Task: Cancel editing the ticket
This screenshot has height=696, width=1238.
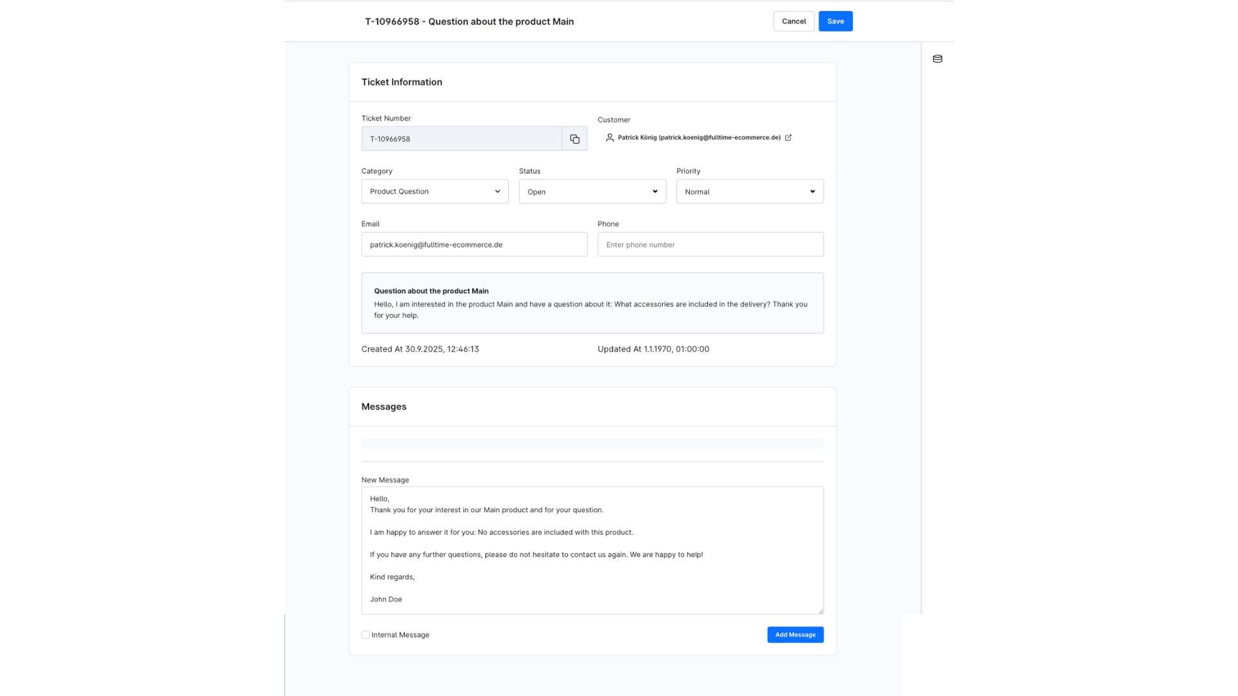Action: point(793,21)
